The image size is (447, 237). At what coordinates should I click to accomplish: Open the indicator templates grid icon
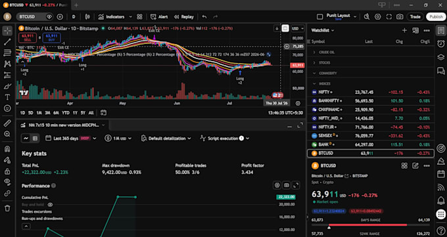pos(139,17)
